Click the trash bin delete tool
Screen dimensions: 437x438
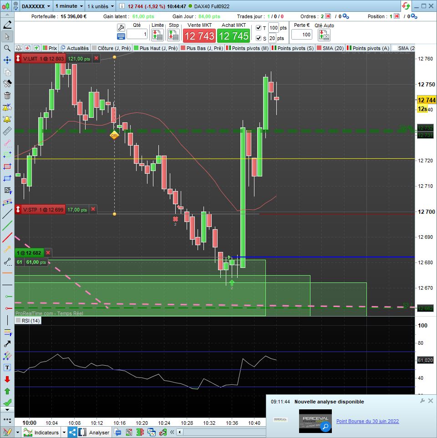click(x=7, y=95)
